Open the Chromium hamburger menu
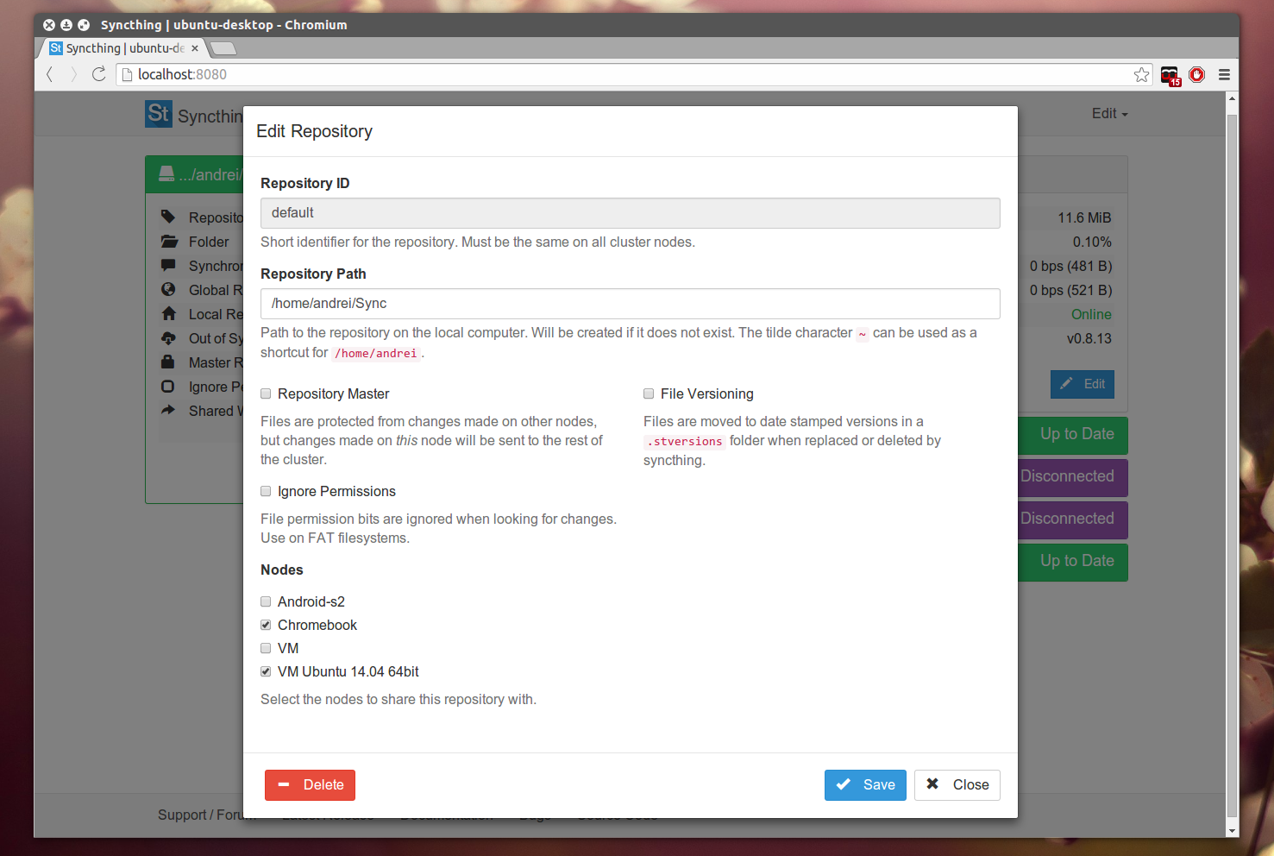This screenshot has height=856, width=1274. pyautogui.click(x=1224, y=74)
